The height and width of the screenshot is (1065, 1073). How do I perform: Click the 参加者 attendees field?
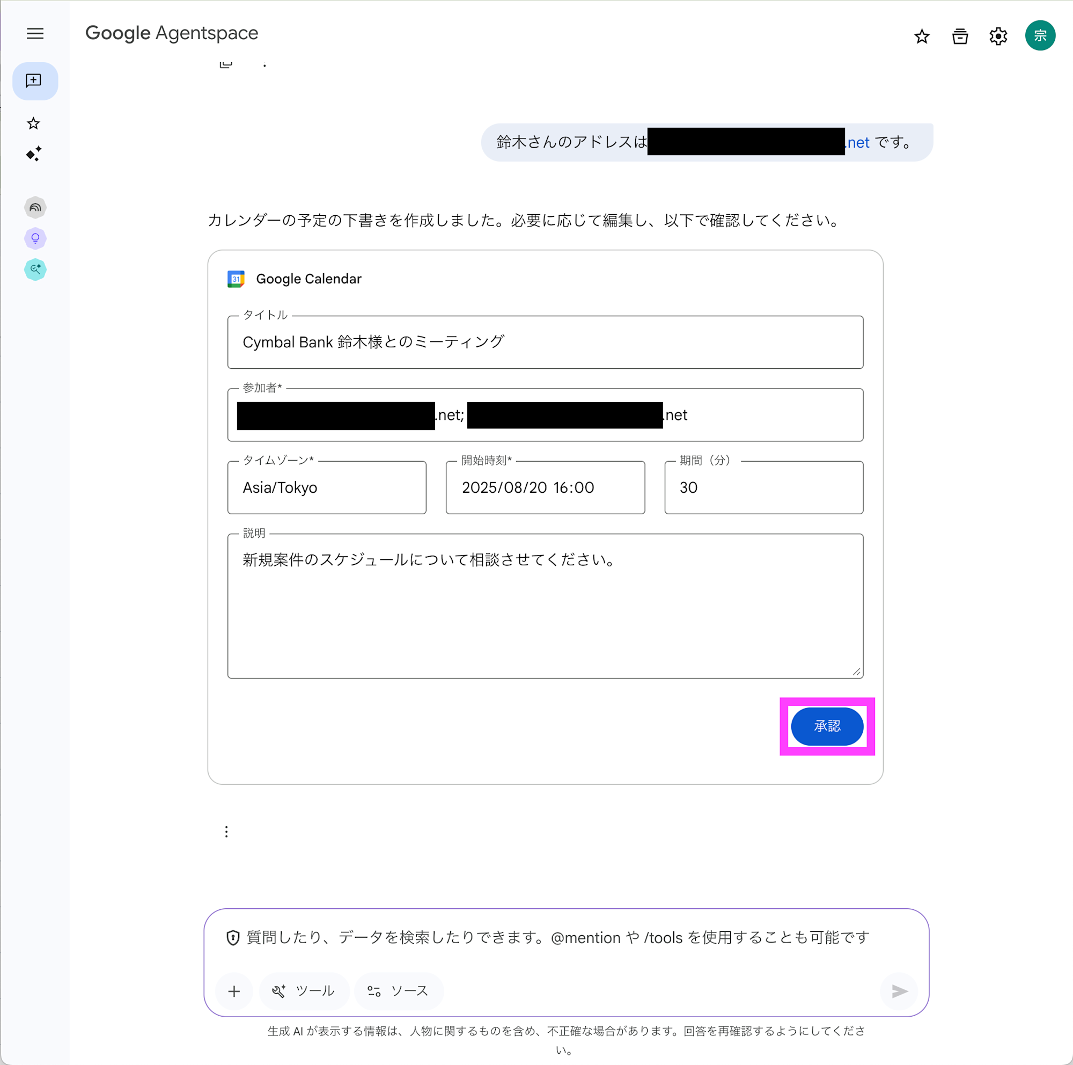tap(545, 415)
